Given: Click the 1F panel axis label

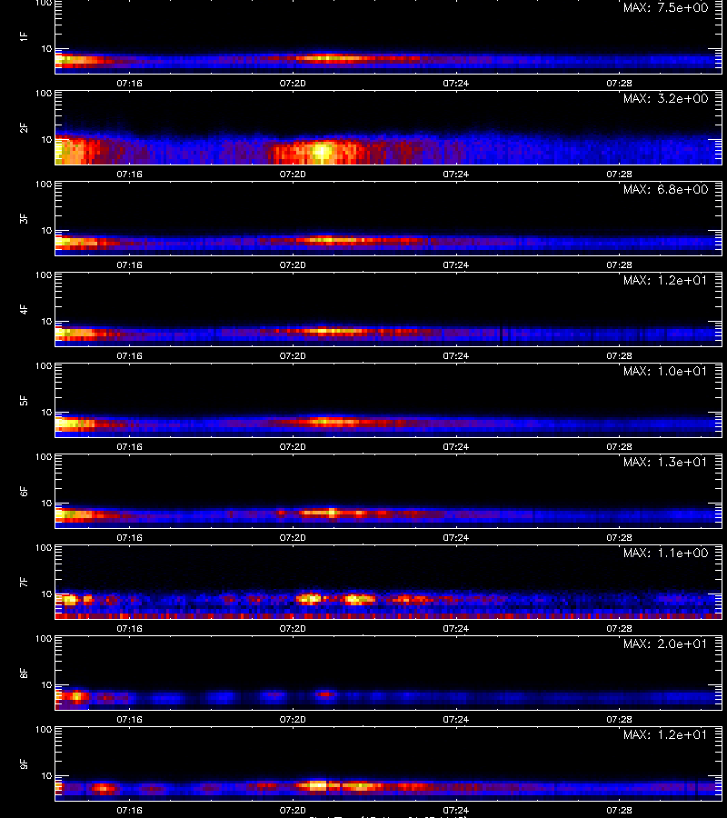Looking at the screenshot, I should [x=23, y=36].
